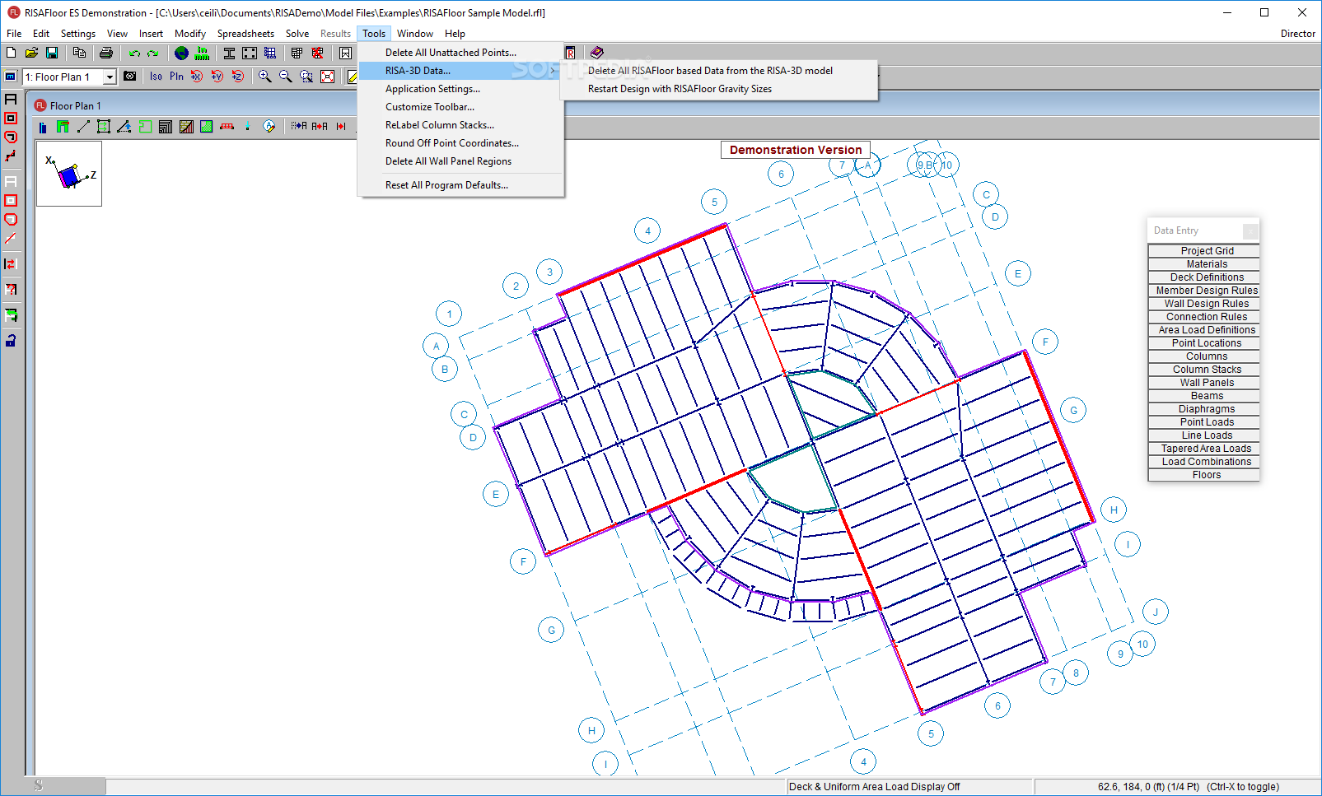Open Load Combinations spreadsheet
This screenshot has width=1322, height=796.
1204,462
